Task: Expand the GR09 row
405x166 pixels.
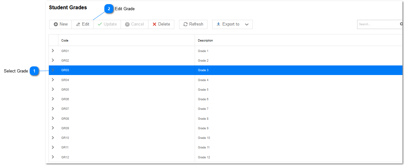Action: coord(53,128)
